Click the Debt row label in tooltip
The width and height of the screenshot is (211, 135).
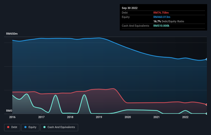[125, 13]
